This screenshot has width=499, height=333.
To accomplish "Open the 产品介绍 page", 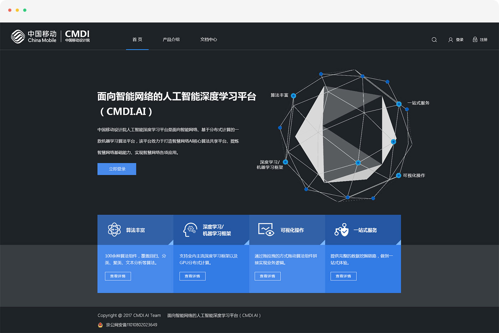I will click(x=171, y=40).
